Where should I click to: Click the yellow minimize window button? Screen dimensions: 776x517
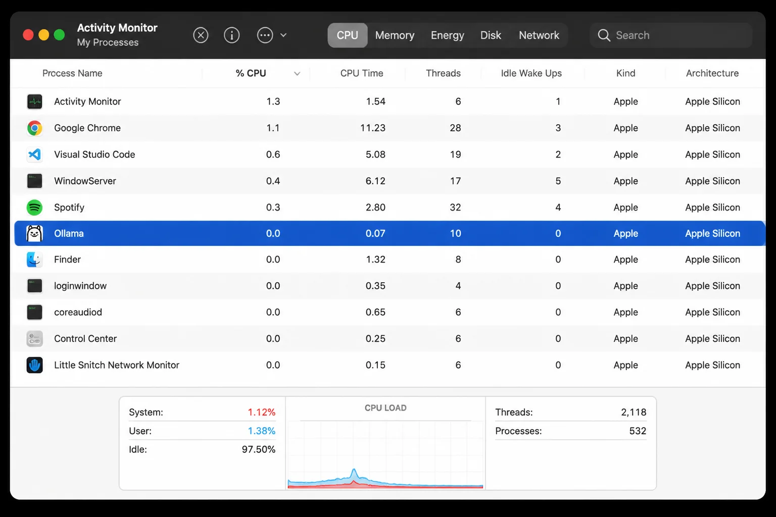click(x=44, y=35)
